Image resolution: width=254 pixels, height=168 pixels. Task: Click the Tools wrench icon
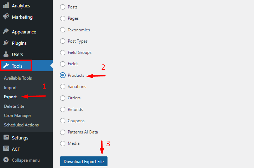coord(6,66)
